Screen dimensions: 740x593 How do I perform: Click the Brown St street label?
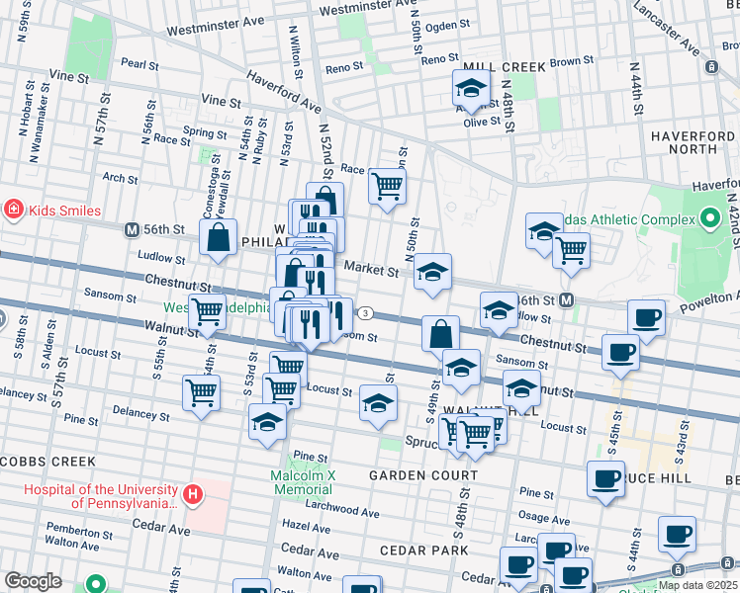coord(572,61)
